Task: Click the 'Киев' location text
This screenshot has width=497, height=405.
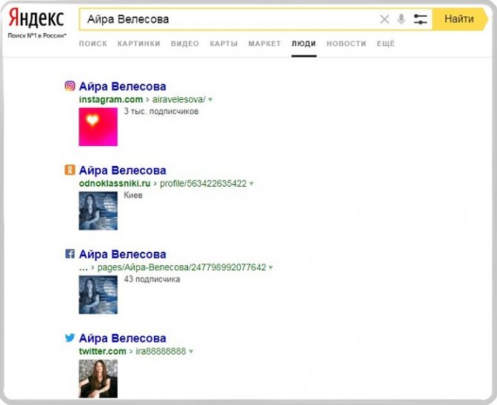Action: pos(133,195)
